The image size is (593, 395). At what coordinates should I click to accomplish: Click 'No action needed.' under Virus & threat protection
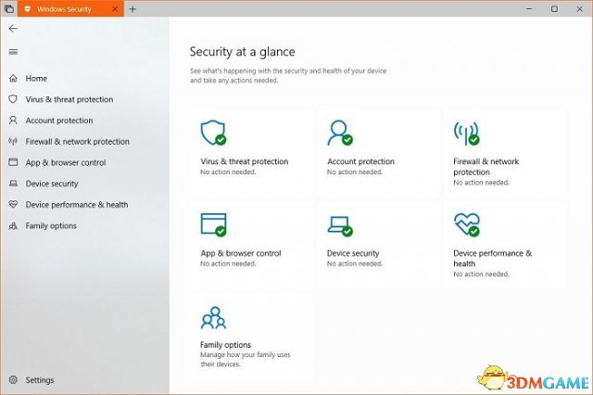(228, 172)
